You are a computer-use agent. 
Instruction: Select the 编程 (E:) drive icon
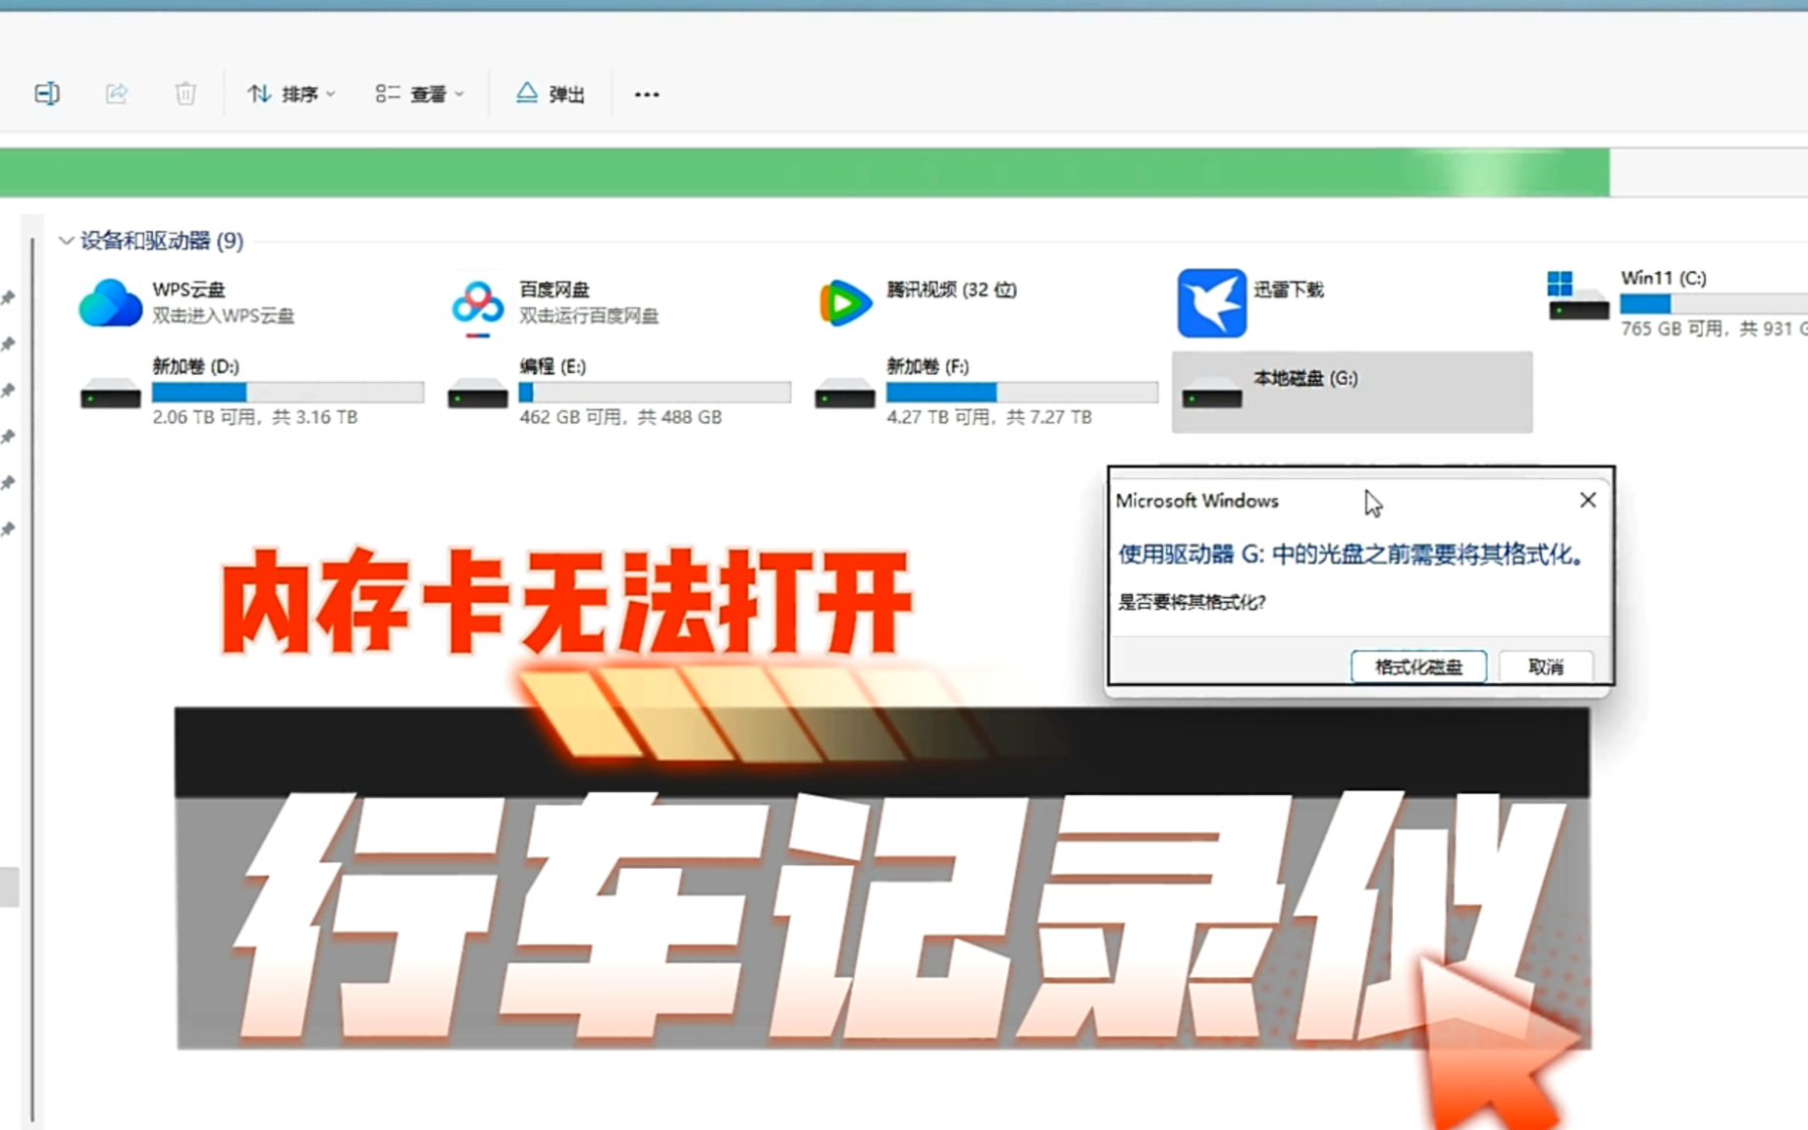[x=478, y=395]
